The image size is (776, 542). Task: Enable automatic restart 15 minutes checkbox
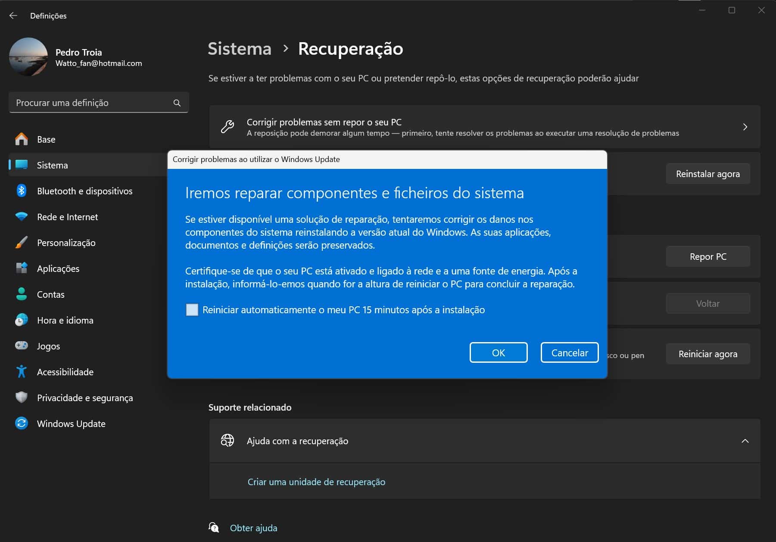click(192, 310)
